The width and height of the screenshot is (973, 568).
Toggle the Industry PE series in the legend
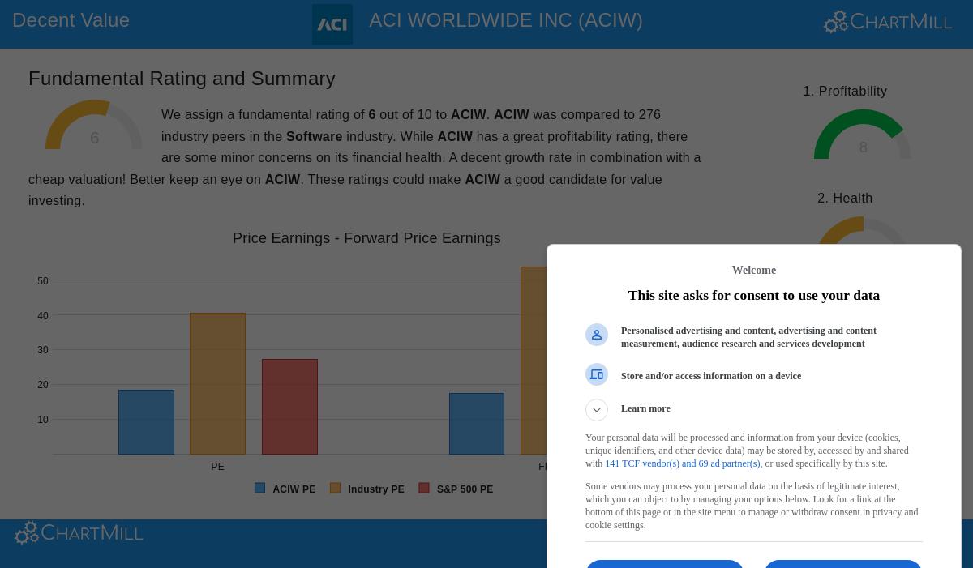coord(375,489)
